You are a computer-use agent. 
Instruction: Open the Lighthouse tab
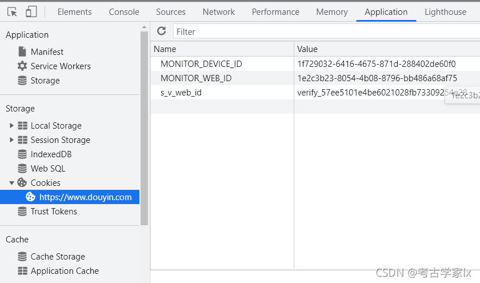445,12
